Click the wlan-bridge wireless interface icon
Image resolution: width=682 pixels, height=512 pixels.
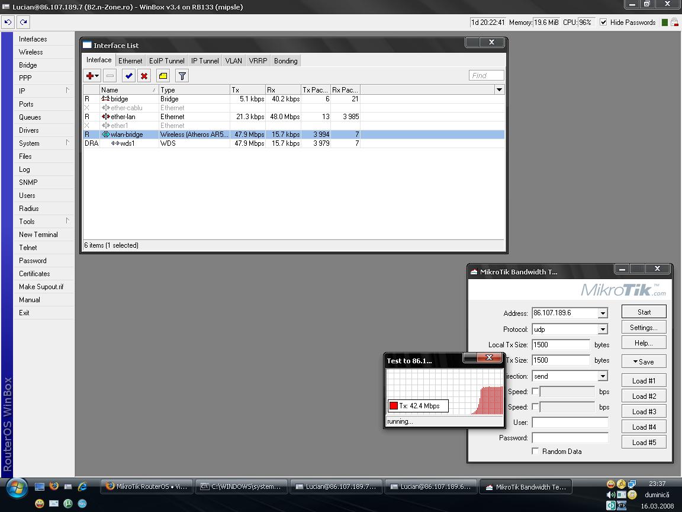105,135
